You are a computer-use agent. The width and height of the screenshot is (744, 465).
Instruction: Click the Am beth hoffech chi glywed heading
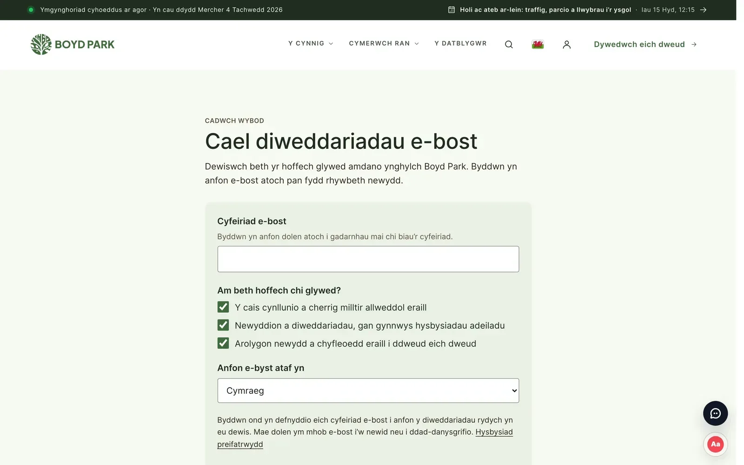(279, 290)
